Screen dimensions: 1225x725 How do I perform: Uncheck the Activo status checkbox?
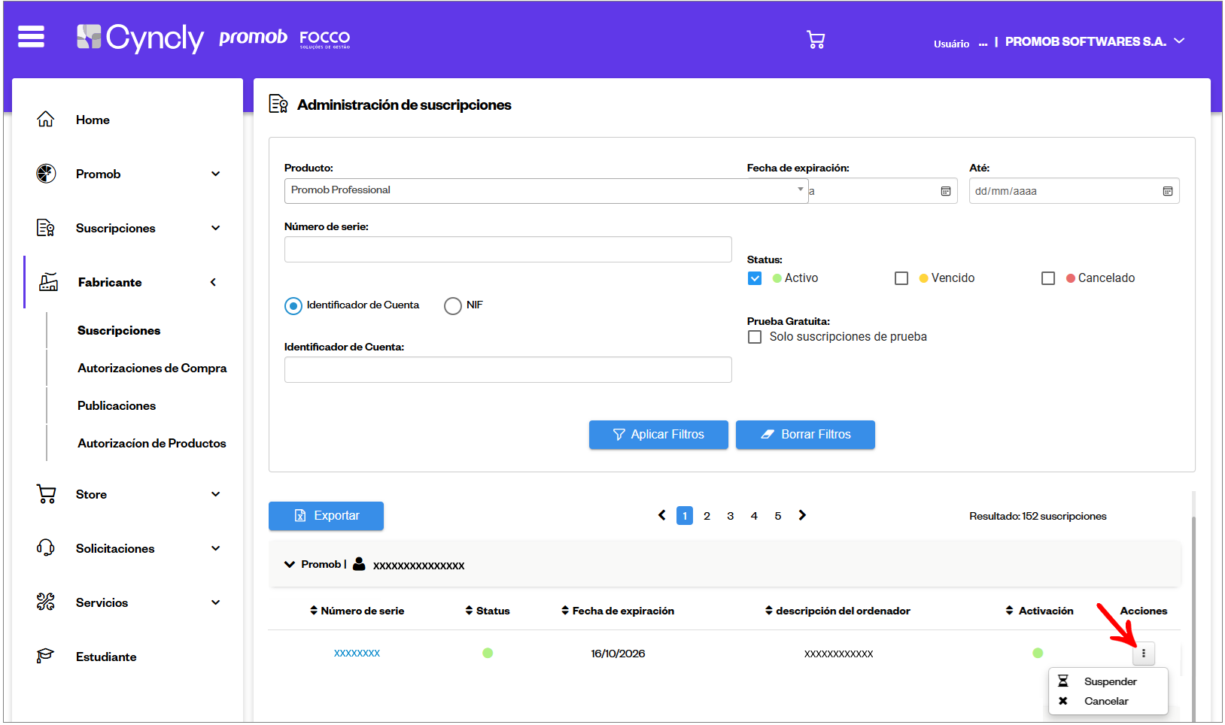(x=755, y=278)
